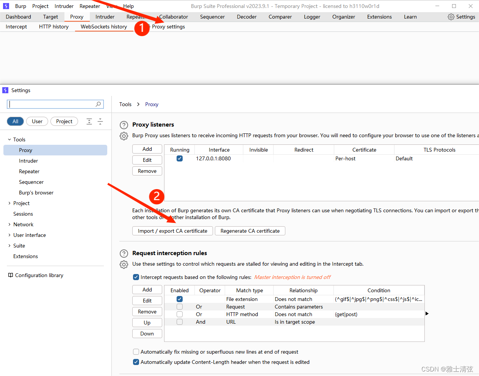Click the arrow at right of rules table
Screen dimensions: 479x376
pos(427,313)
